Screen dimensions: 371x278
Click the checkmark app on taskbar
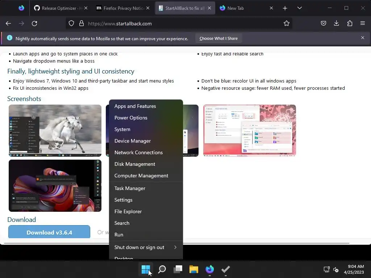click(225, 269)
